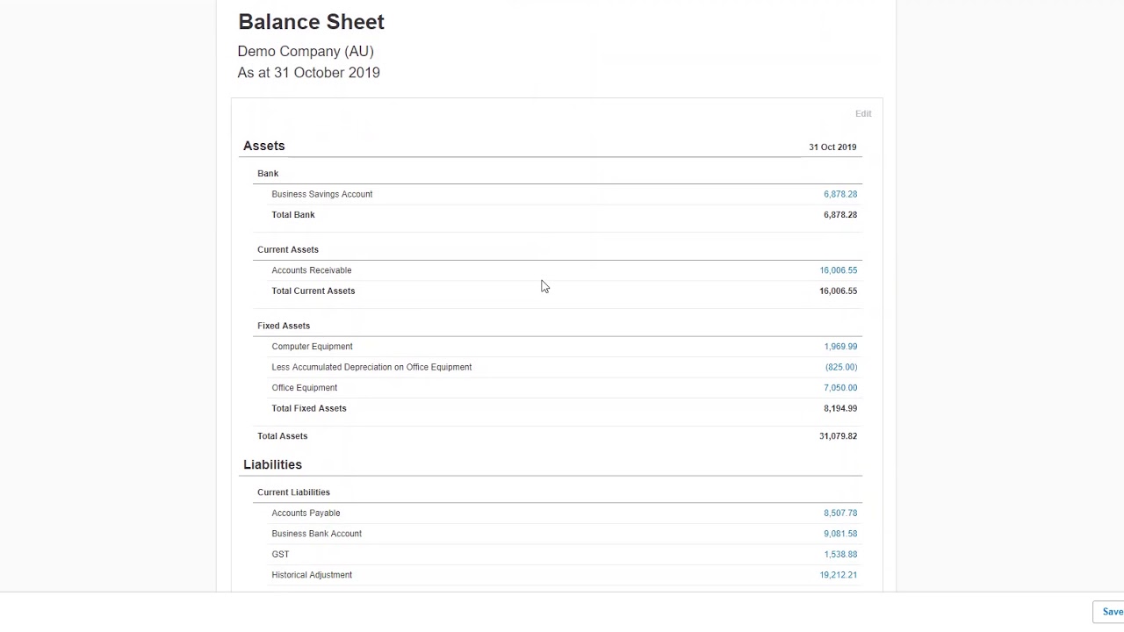Open the GST amount 1,538.88

pos(840,555)
